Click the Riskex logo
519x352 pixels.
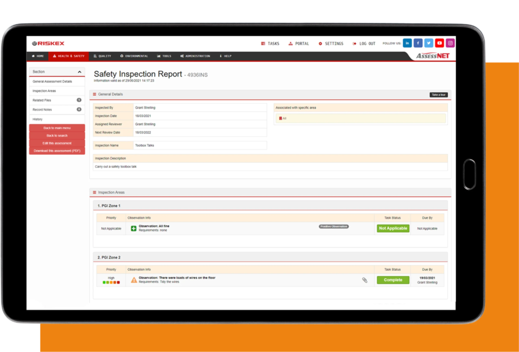(48, 44)
